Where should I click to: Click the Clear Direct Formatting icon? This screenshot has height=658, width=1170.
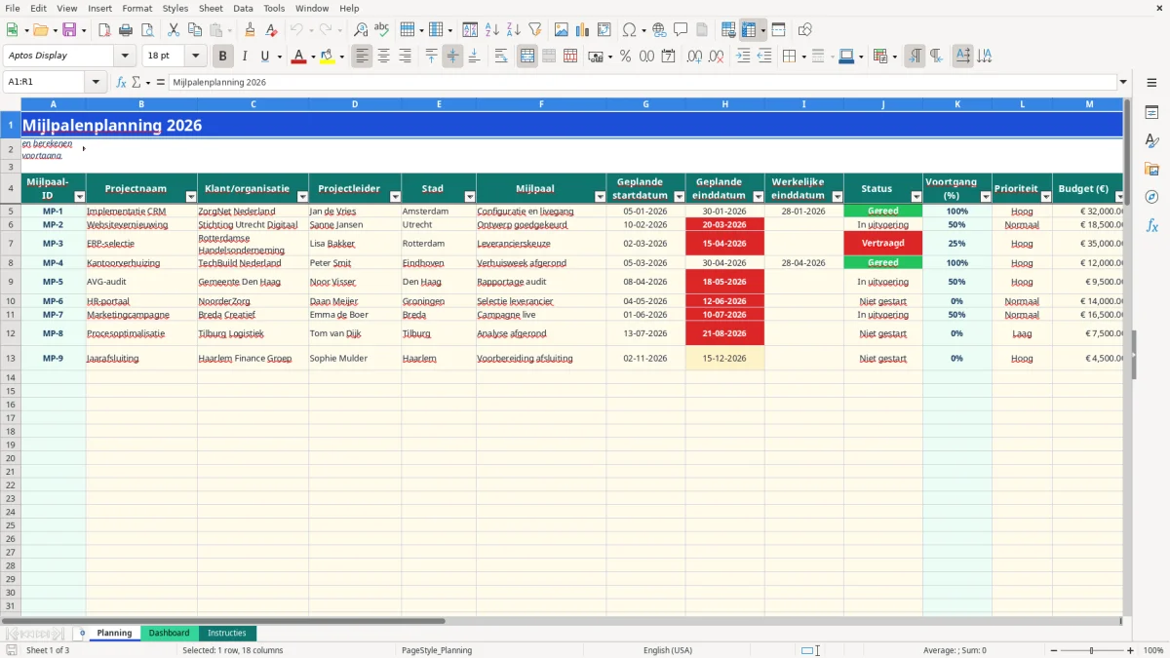[271, 30]
